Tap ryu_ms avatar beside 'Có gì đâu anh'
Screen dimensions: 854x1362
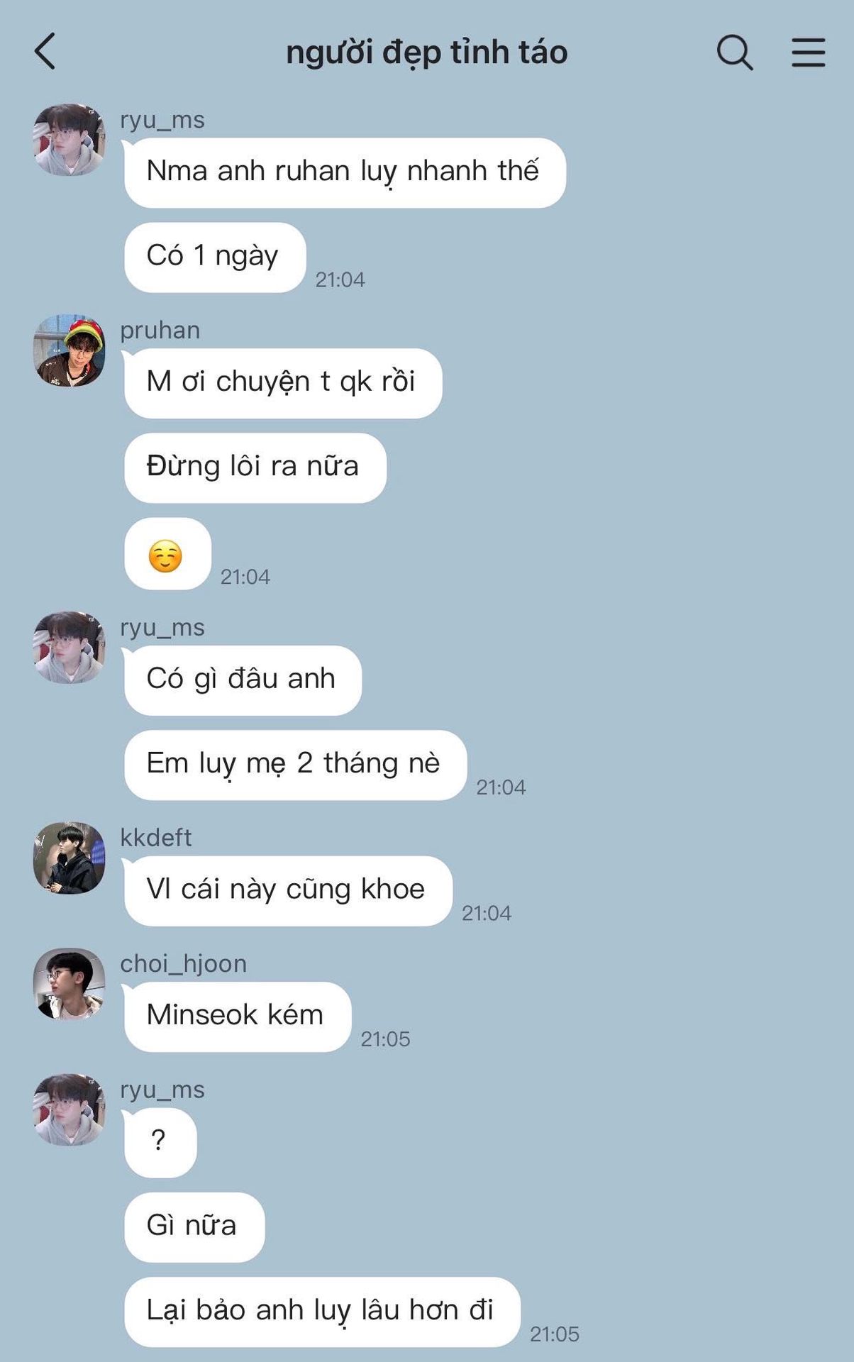(70, 648)
